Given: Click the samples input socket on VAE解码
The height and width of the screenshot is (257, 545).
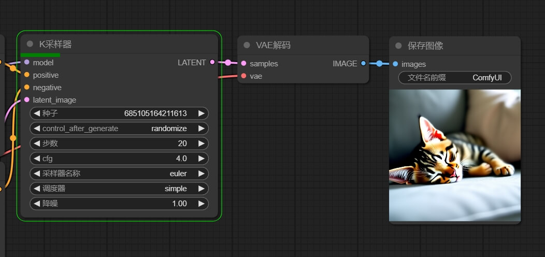Looking at the screenshot, I should tap(243, 63).
